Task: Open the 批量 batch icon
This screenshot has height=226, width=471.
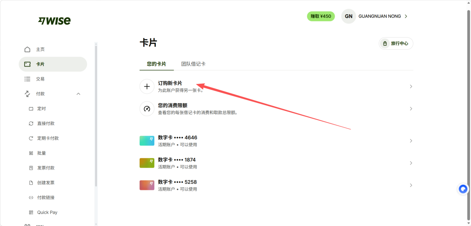Action: pos(31,153)
